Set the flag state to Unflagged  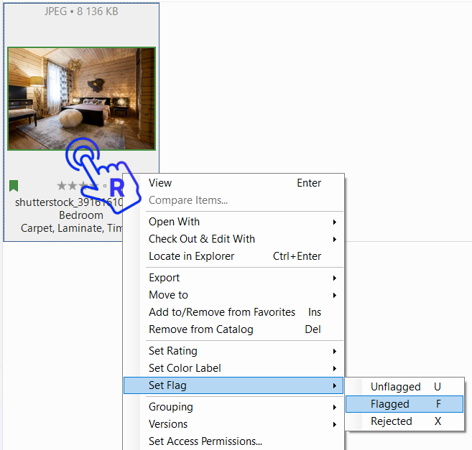[x=396, y=387]
